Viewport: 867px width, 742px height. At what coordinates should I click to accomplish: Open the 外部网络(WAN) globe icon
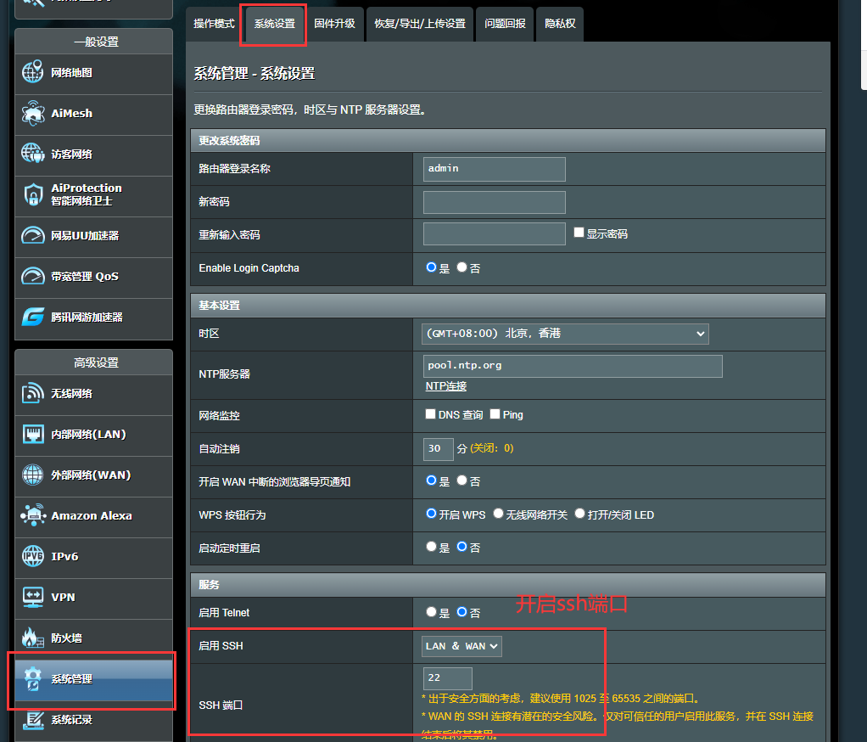(x=32, y=475)
